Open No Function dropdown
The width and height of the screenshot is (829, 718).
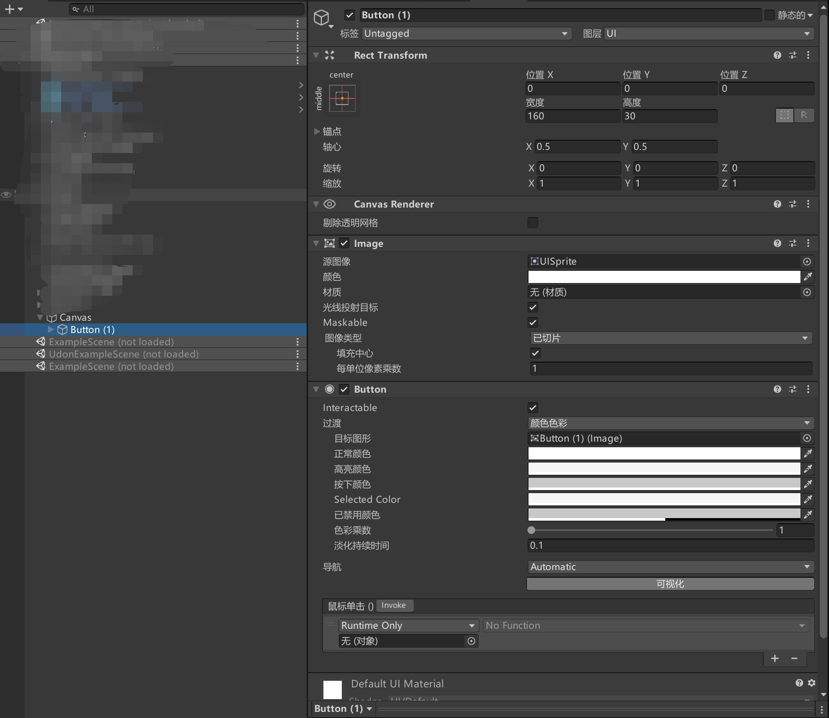point(646,626)
